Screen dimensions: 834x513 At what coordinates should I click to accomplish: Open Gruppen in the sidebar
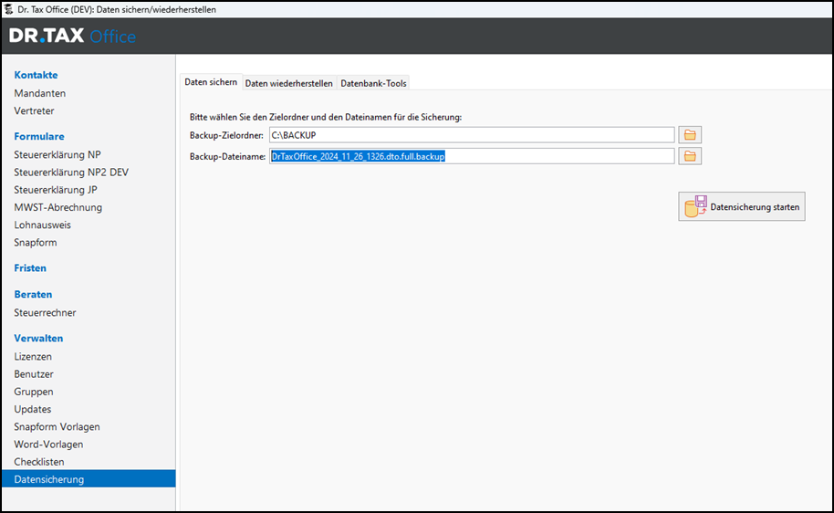point(34,391)
